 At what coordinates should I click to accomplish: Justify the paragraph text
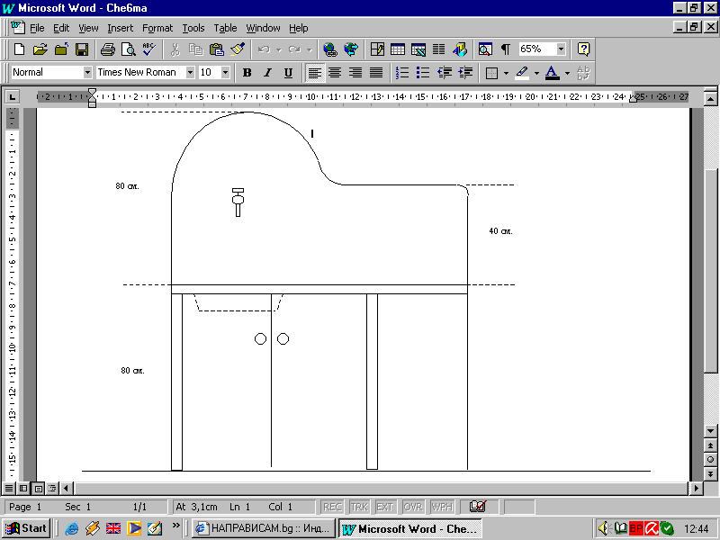pyautogui.click(x=376, y=73)
